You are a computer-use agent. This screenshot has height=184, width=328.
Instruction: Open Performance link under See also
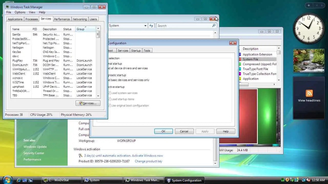[x=32, y=159]
